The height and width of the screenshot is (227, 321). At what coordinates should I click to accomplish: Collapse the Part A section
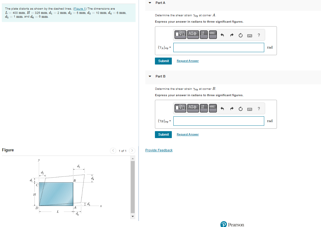(150, 2)
